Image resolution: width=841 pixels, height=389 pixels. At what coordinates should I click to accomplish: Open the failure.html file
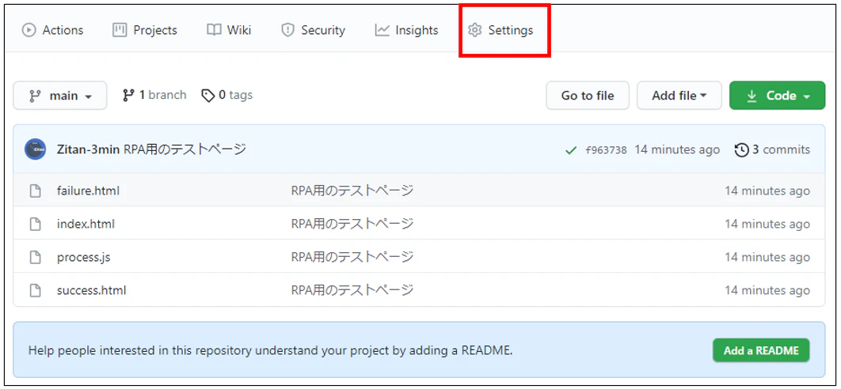(88, 191)
